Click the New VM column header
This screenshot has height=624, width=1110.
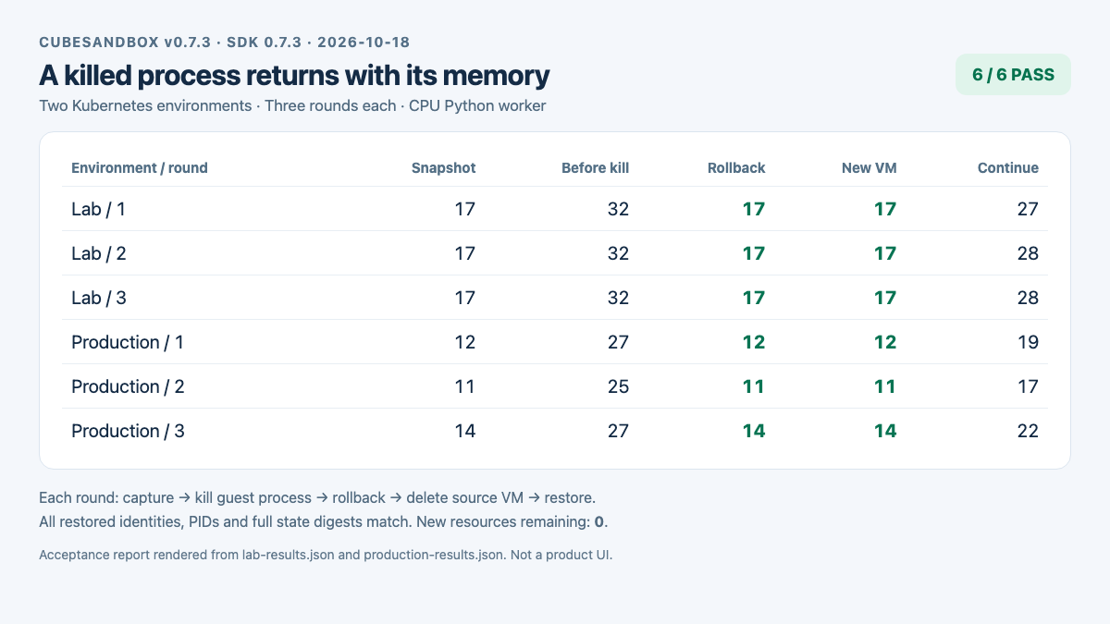(869, 168)
